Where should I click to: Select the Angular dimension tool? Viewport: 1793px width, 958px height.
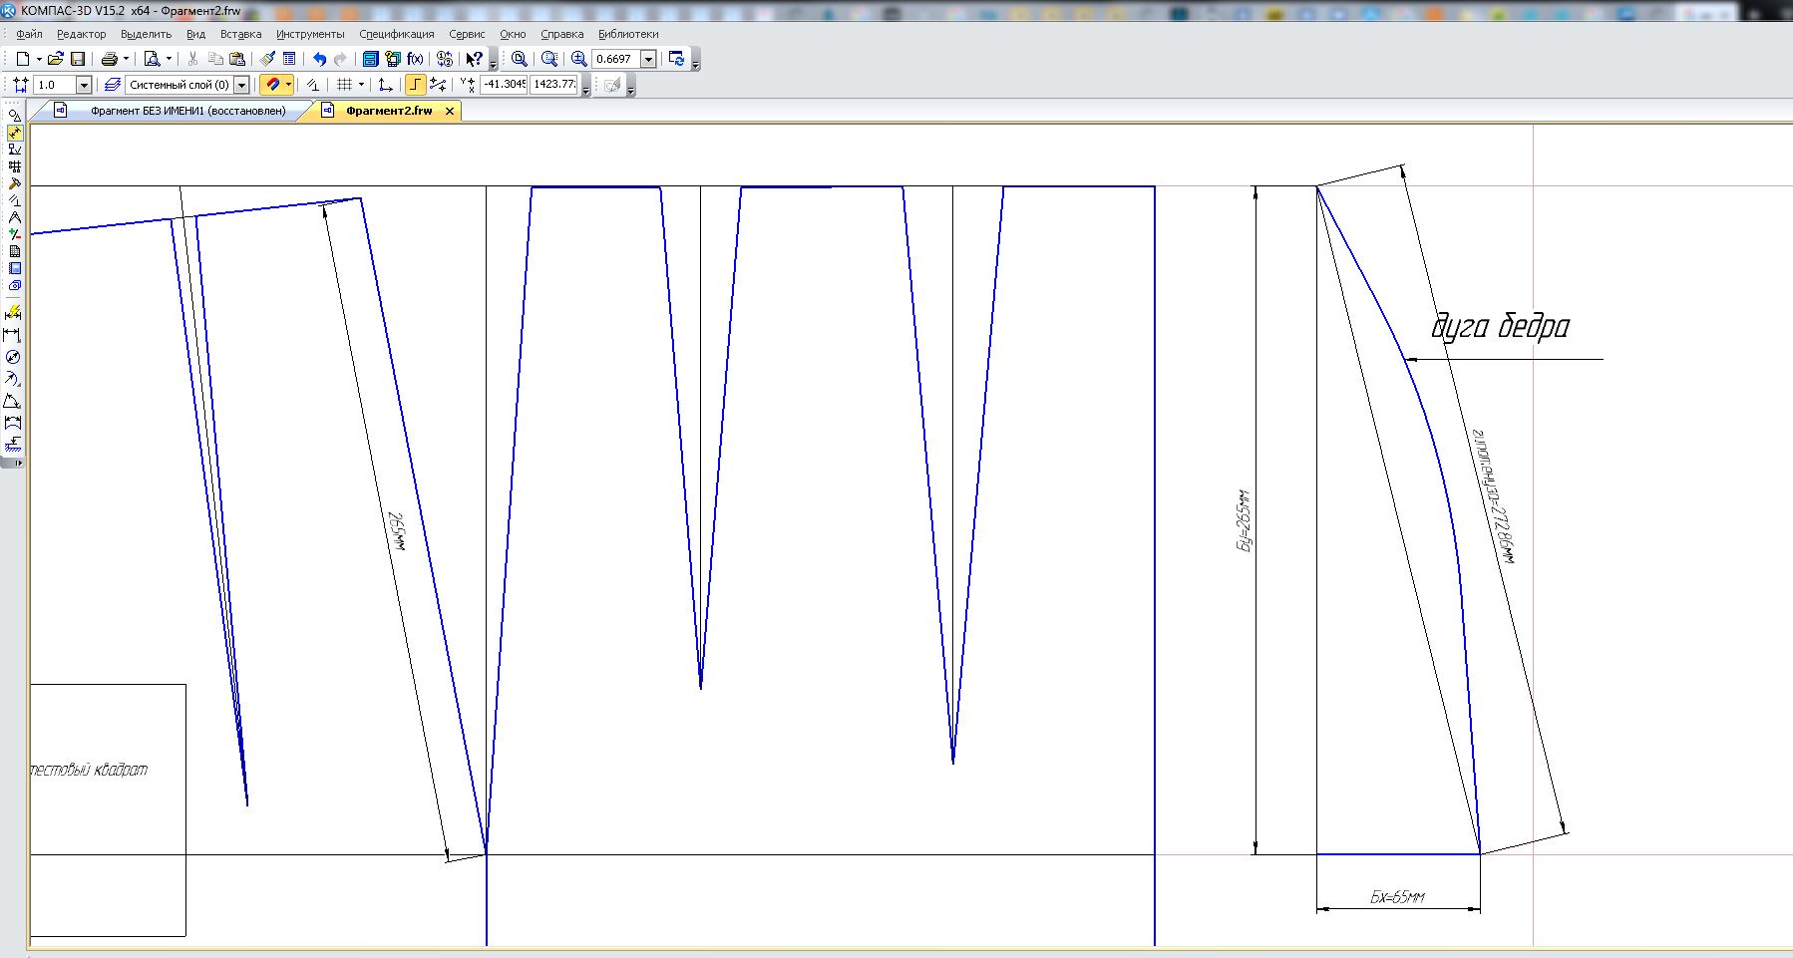pyautogui.click(x=12, y=401)
